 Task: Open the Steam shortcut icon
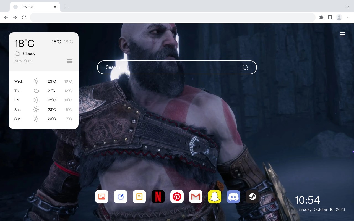point(252,197)
